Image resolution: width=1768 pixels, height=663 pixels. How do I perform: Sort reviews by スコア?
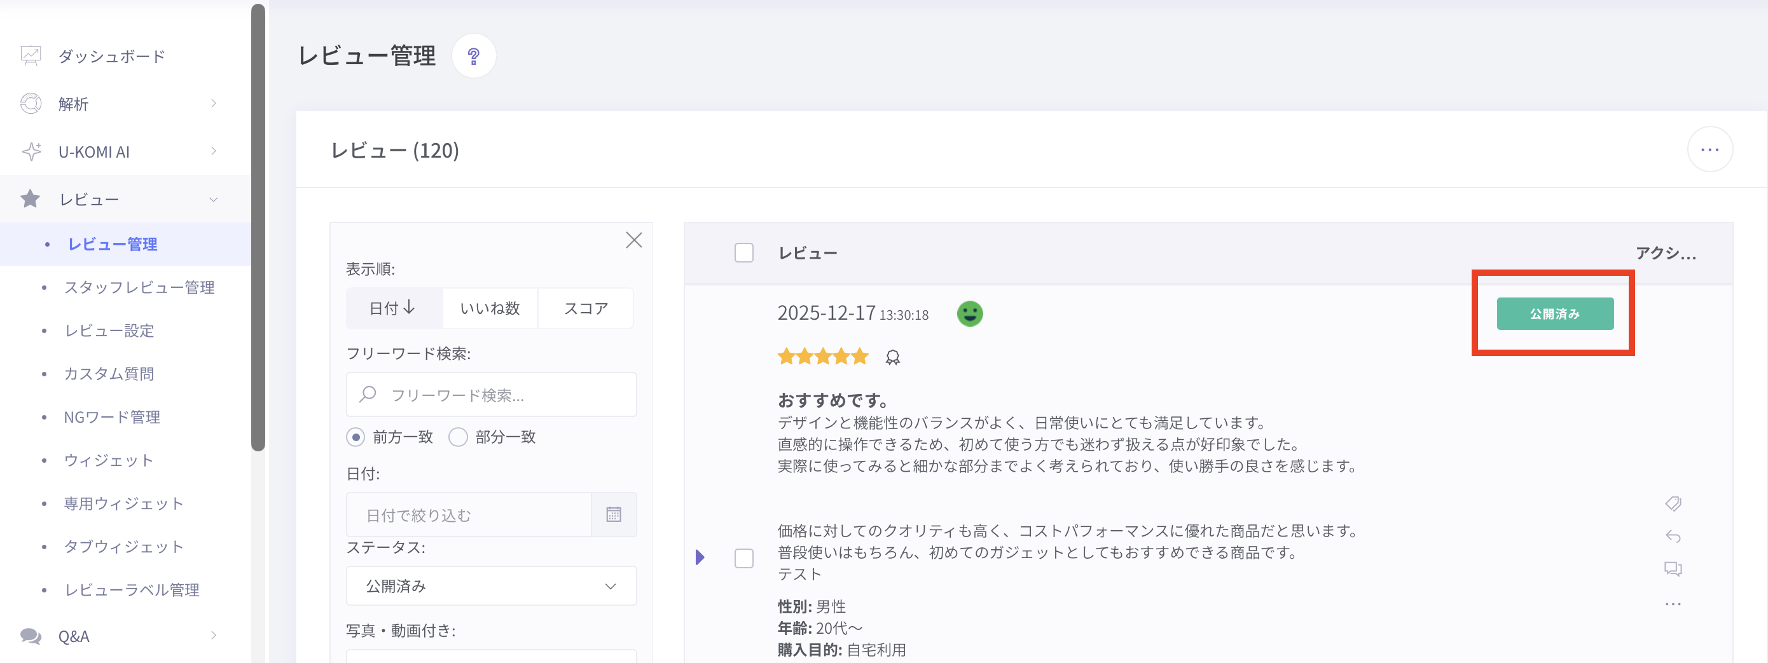(586, 308)
